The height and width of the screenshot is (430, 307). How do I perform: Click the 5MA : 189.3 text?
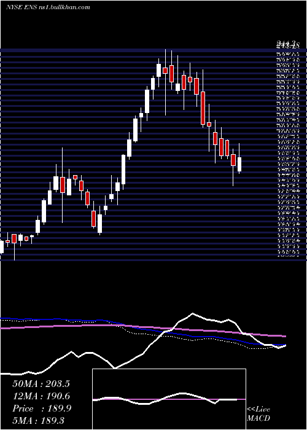pyautogui.click(x=39, y=421)
